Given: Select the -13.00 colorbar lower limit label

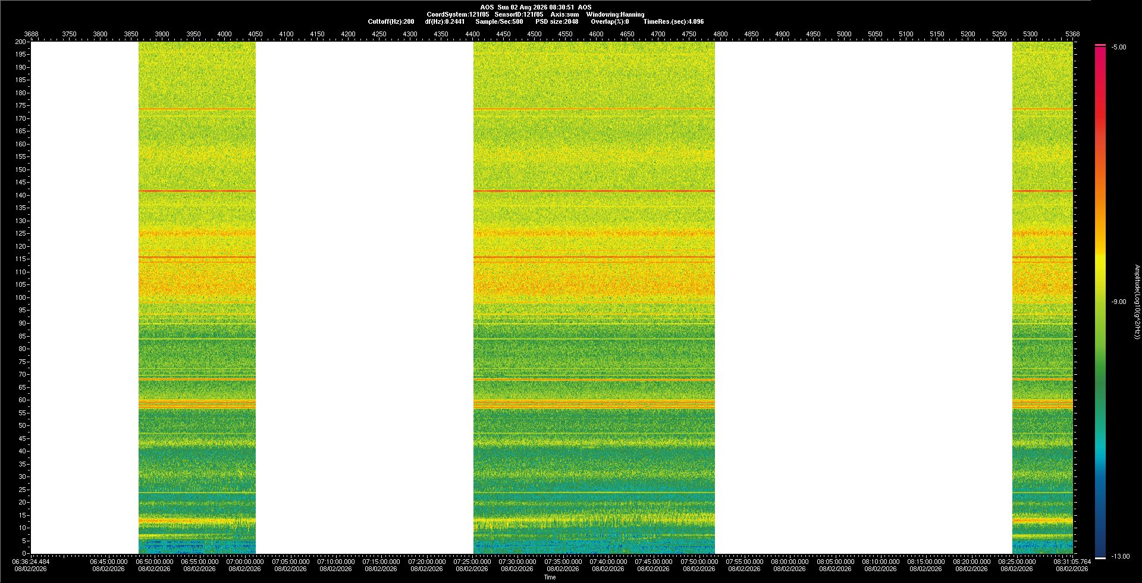Looking at the screenshot, I should click(x=1121, y=557).
